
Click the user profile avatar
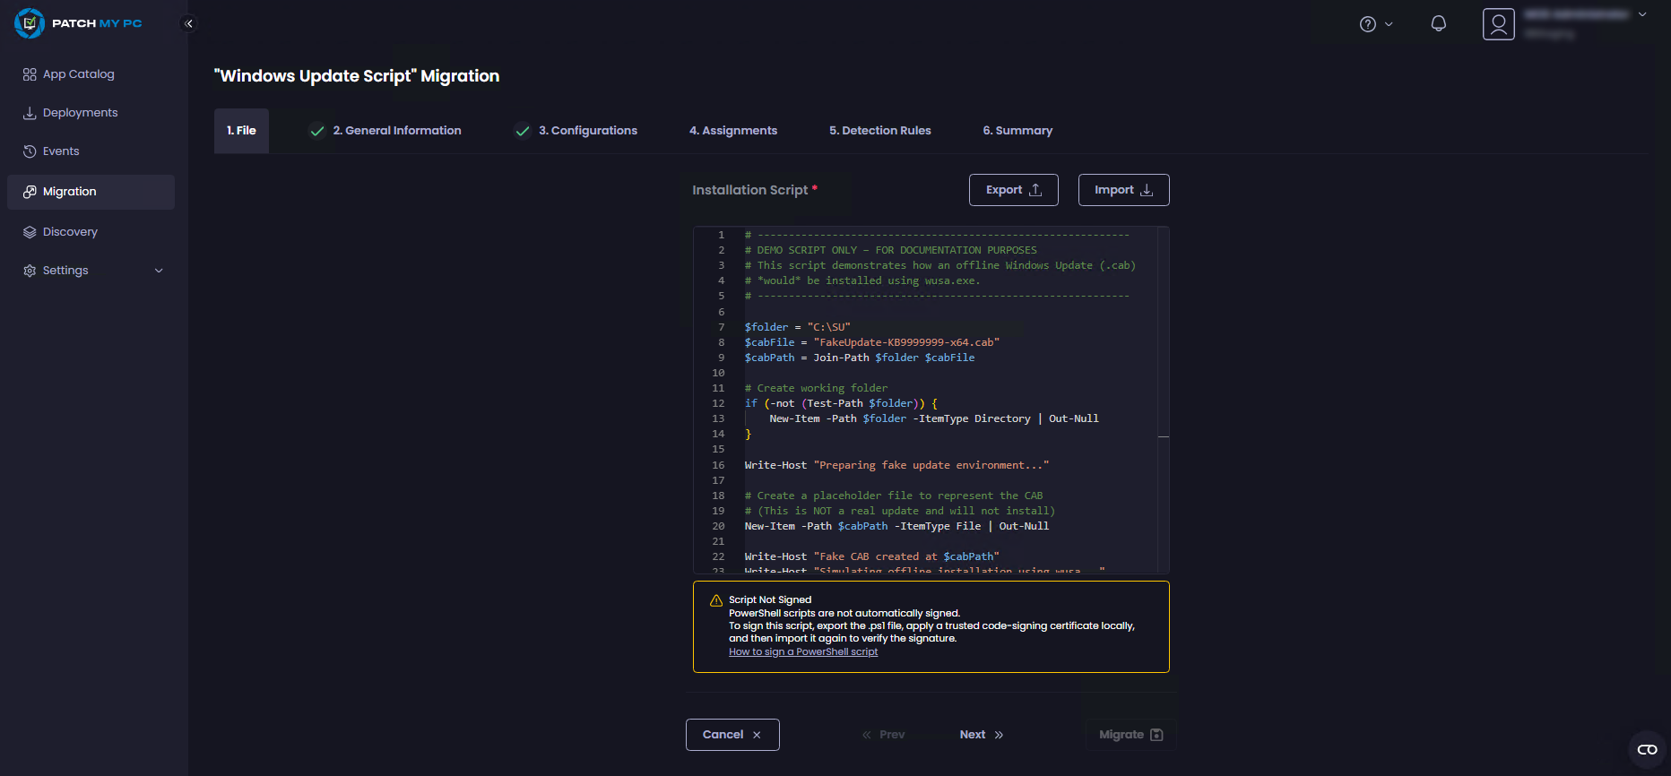pyautogui.click(x=1498, y=24)
